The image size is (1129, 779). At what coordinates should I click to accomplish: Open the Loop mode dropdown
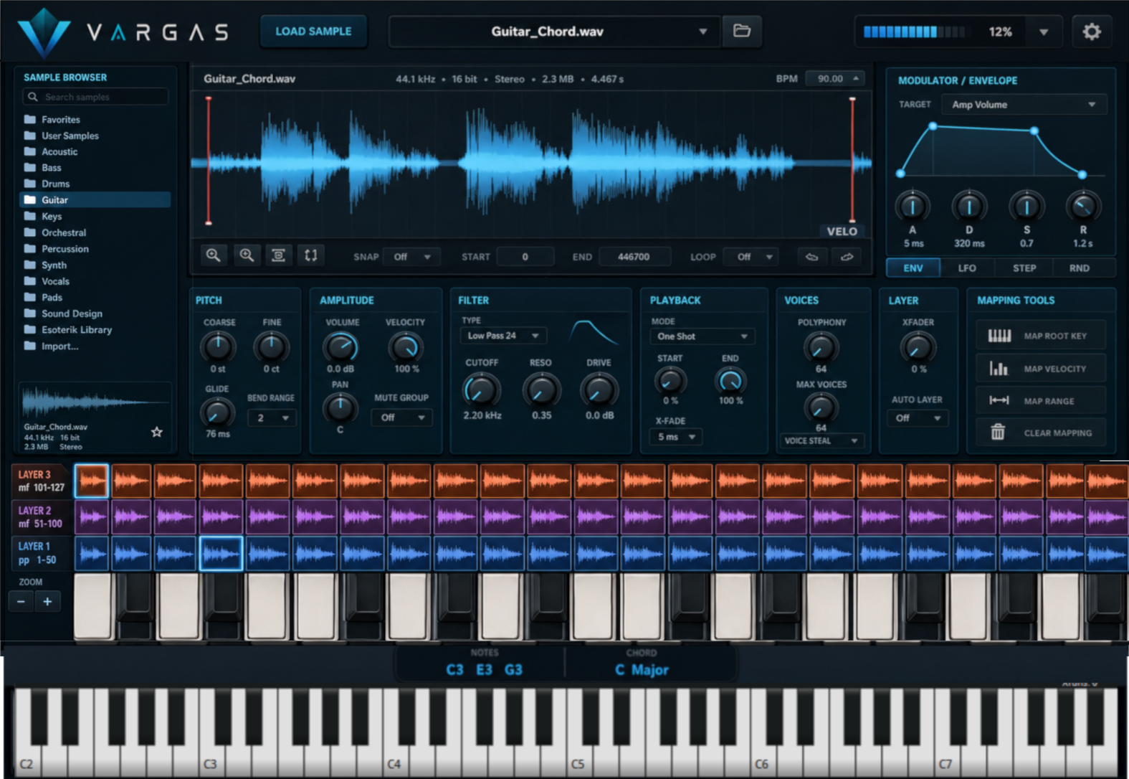pyautogui.click(x=751, y=257)
